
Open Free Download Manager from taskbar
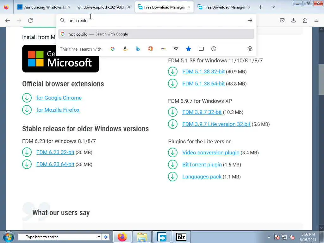point(162,237)
